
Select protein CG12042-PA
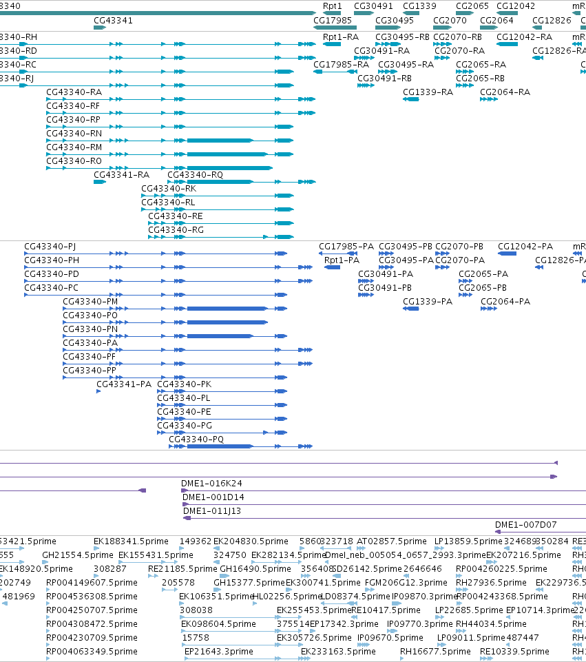tap(525, 247)
